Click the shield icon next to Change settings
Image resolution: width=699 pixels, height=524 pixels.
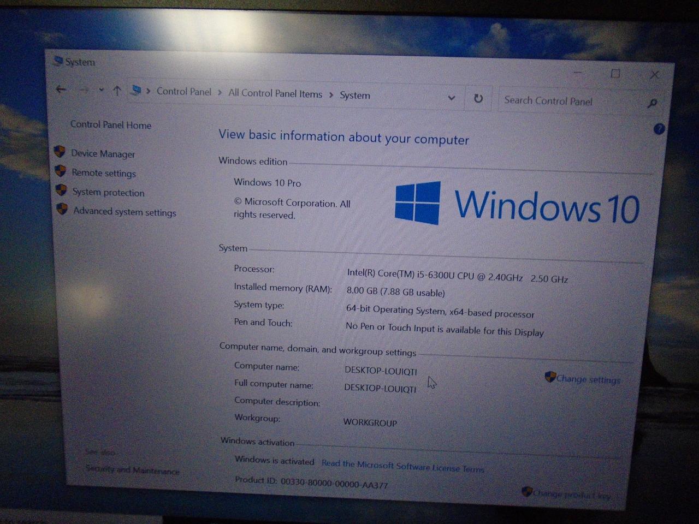pyautogui.click(x=550, y=377)
